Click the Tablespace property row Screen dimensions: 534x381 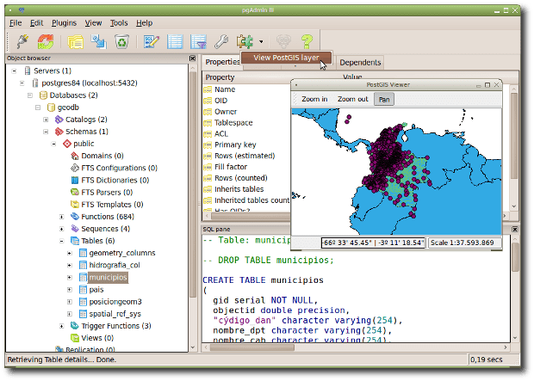(x=233, y=123)
